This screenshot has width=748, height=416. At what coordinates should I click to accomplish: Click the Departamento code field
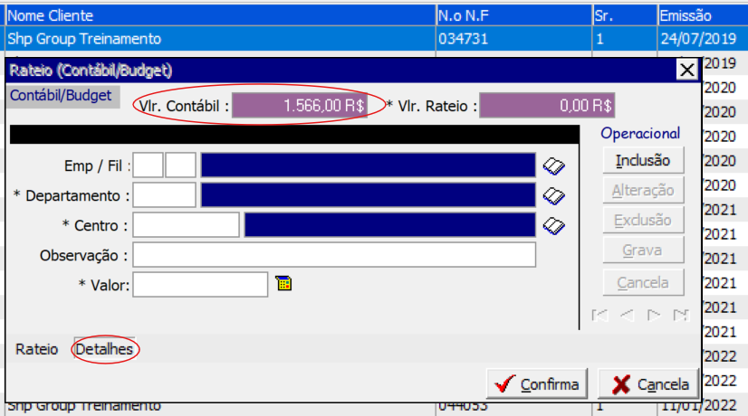tap(164, 195)
